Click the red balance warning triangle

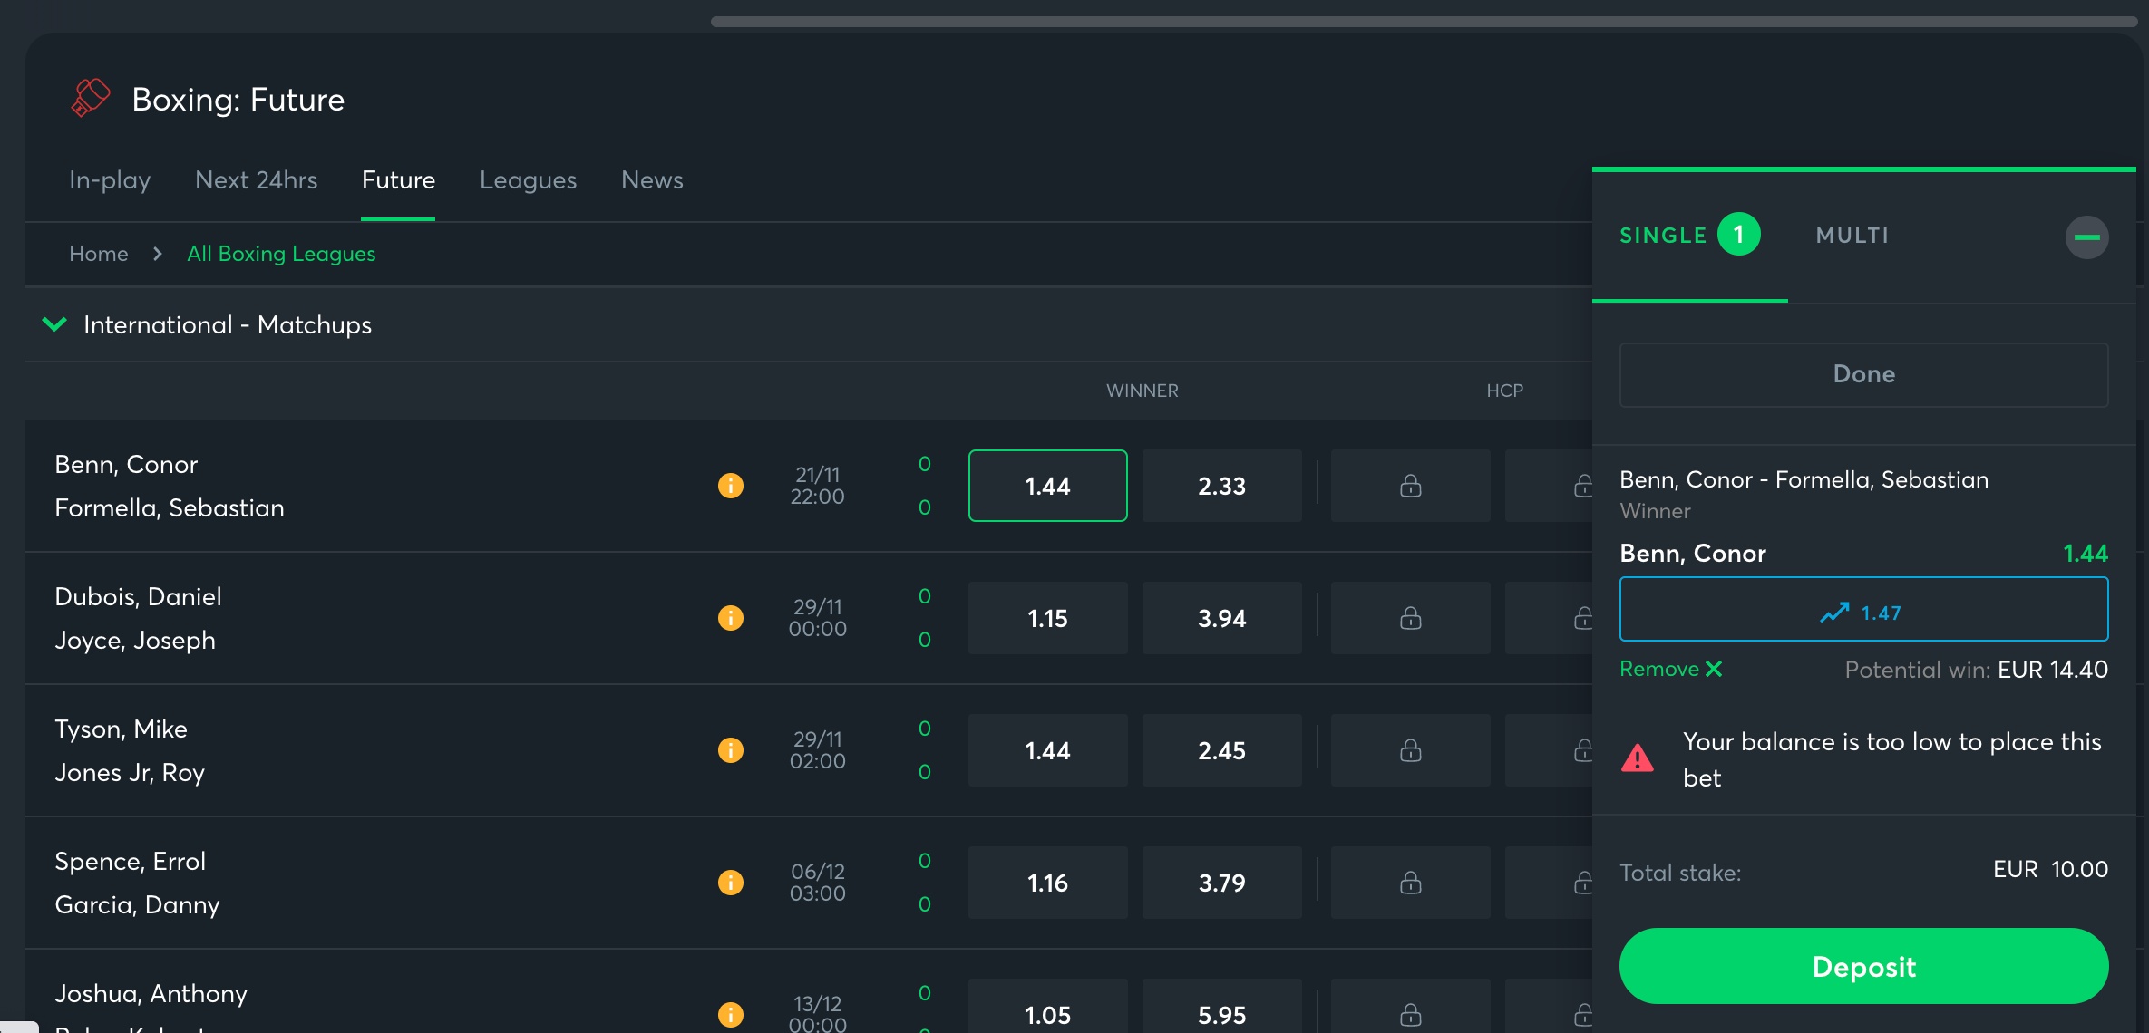1638,758
